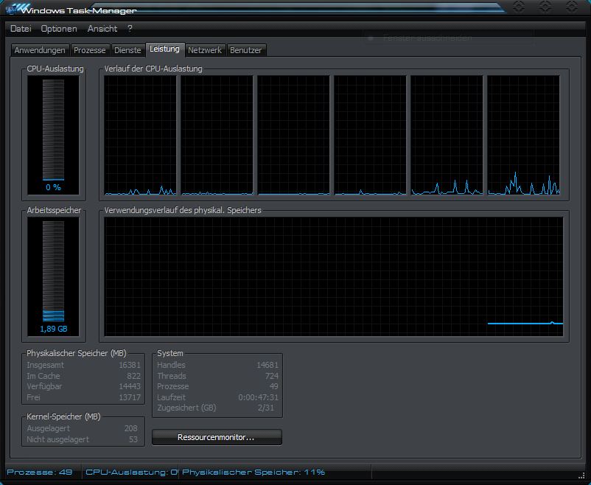The height and width of the screenshot is (485, 591).
Task: Click 'Physikalischer Speicher: 11%' in status bar
Action: click(x=253, y=472)
